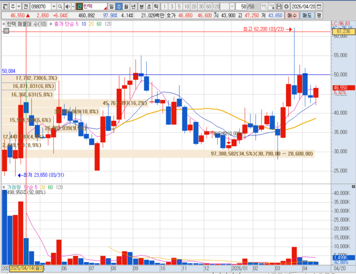
Task: Select the 년 yearly period tab
Action: tap(133, 6)
